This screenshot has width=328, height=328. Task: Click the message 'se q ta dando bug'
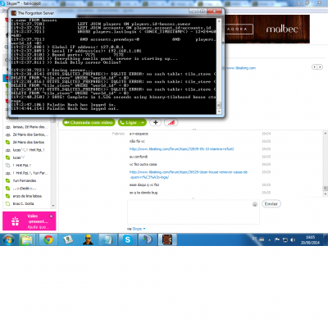click(x=143, y=193)
